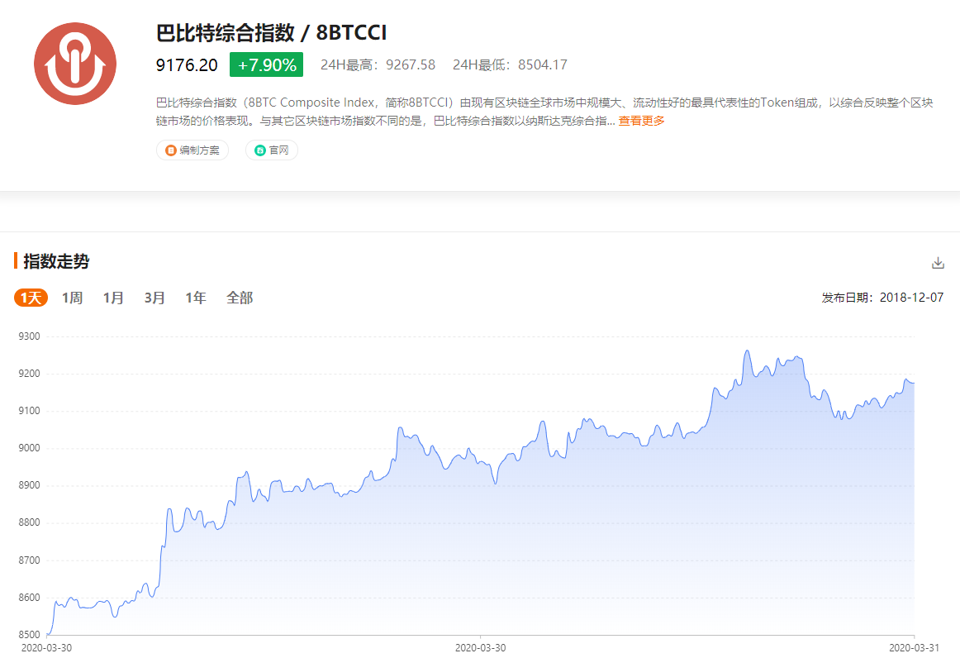This screenshot has height=658, width=960.
Task: Click the 8500 y-axis label
Action: pos(30,635)
